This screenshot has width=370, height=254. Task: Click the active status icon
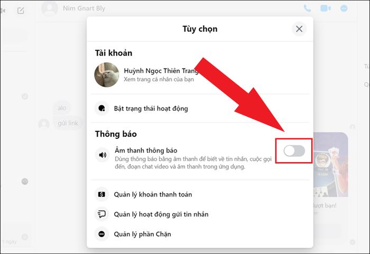[x=101, y=108]
